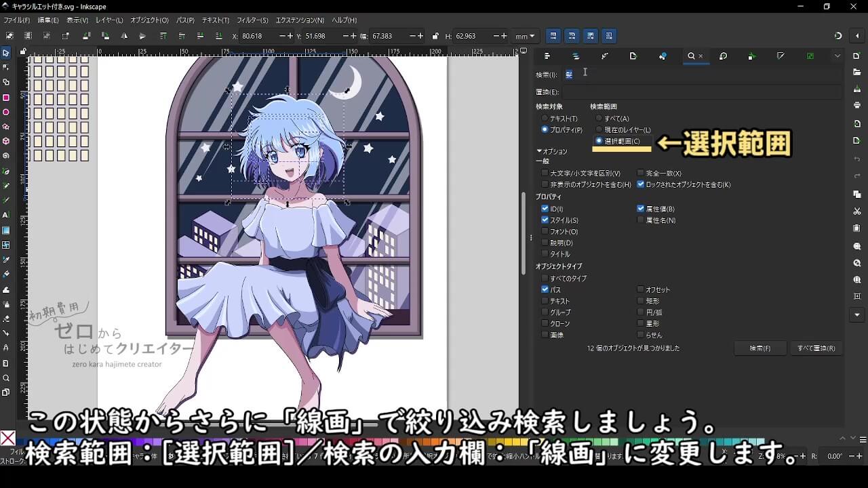Image resolution: width=868 pixels, height=488 pixels.
Task: Select the Text tool
Action: (6, 215)
